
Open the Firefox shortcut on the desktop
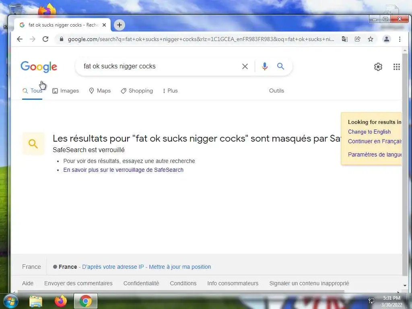(x=47, y=10)
